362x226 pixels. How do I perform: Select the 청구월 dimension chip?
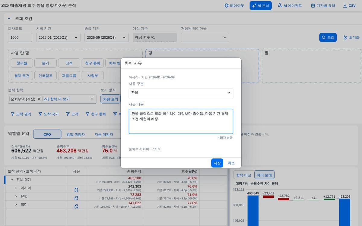(22, 63)
